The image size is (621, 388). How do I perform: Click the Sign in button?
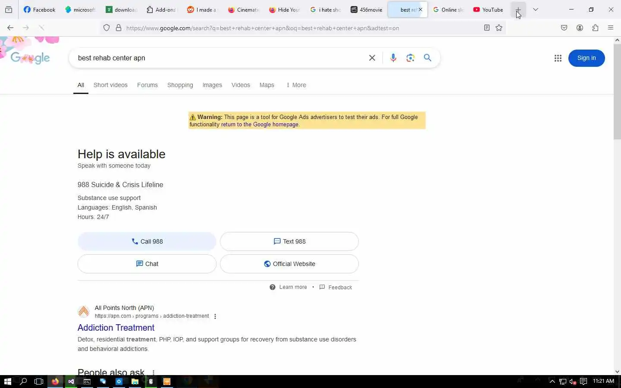pyautogui.click(x=586, y=58)
